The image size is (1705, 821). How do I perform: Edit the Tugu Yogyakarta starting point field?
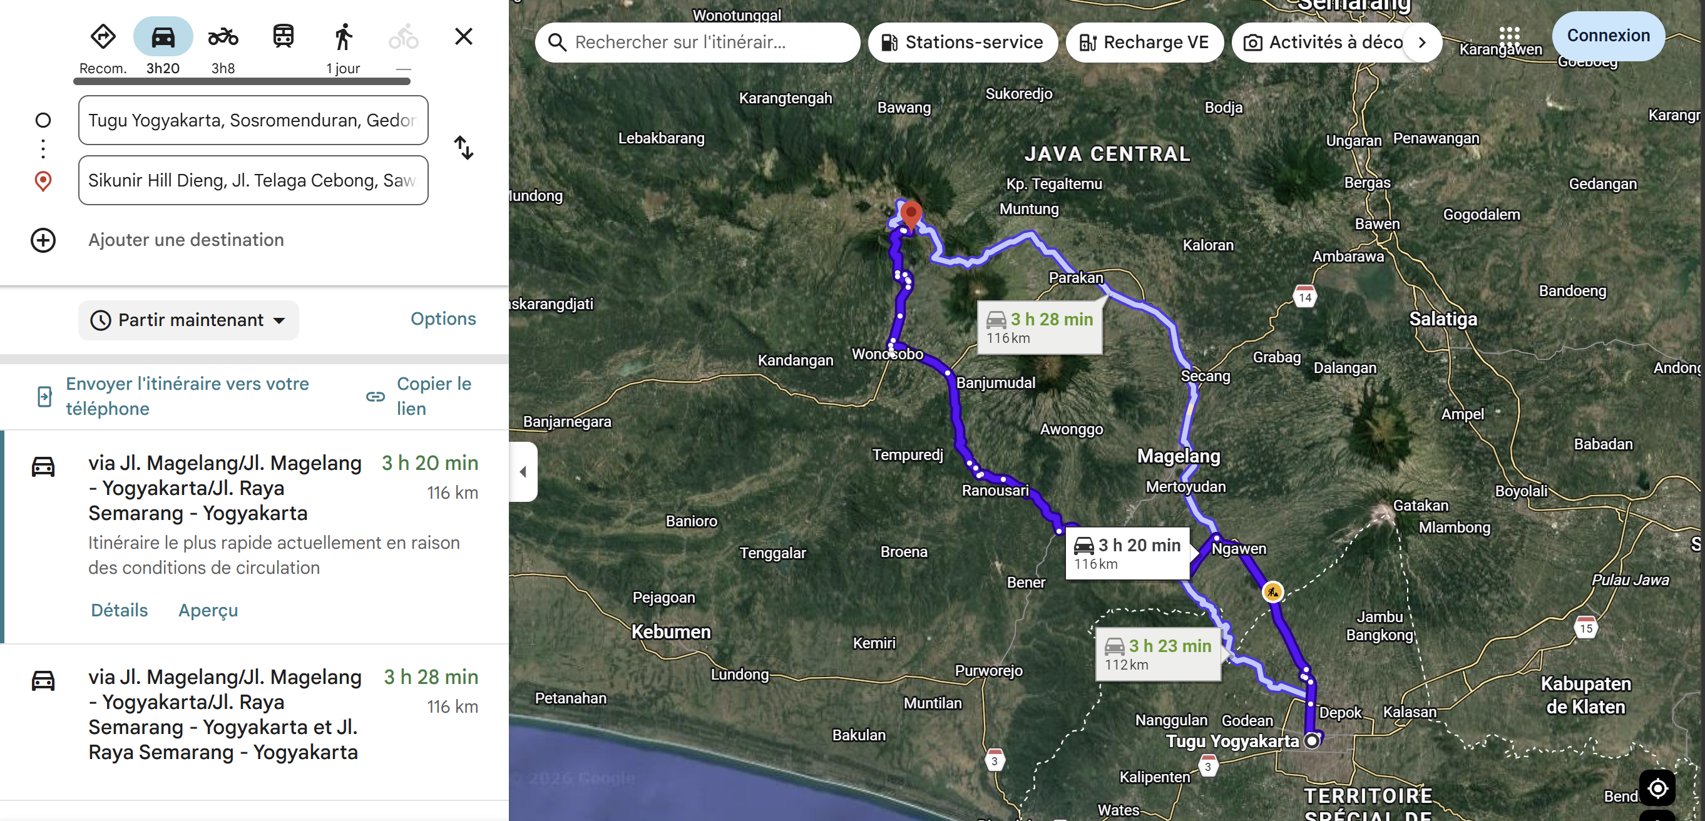[x=253, y=120]
